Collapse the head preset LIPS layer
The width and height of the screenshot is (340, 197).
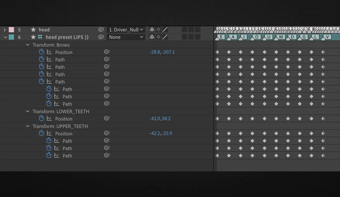[x=5, y=37]
